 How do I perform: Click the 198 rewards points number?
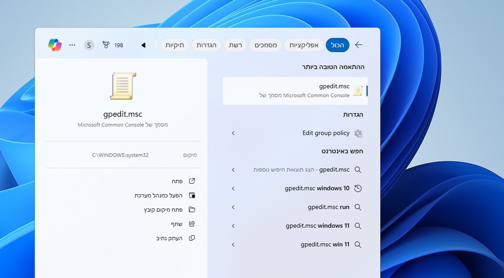[119, 45]
